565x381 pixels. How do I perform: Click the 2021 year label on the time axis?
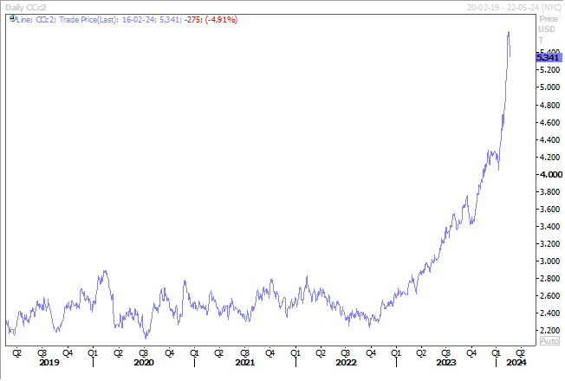point(245,362)
